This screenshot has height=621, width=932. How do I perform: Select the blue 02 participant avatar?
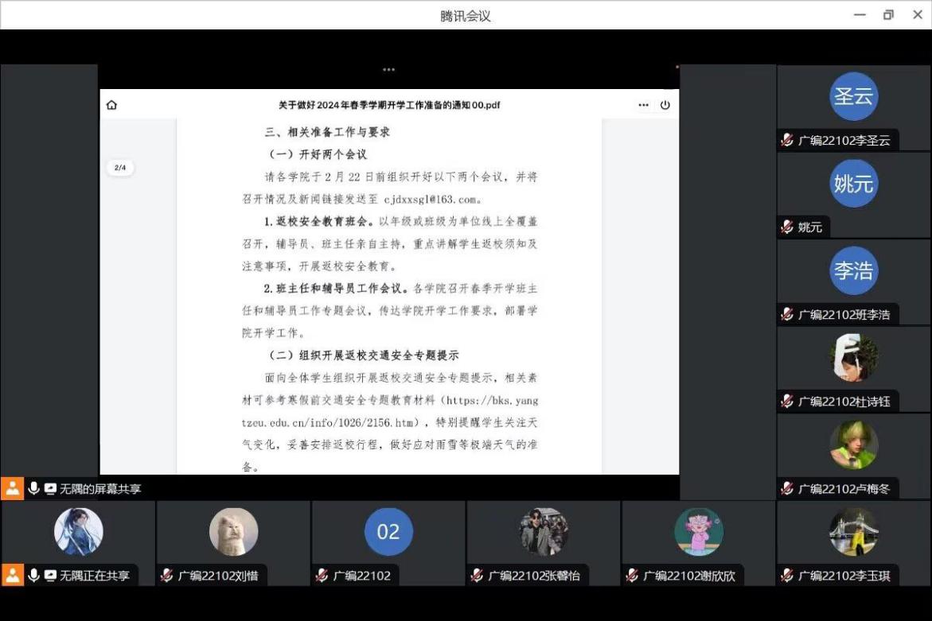point(388,532)
